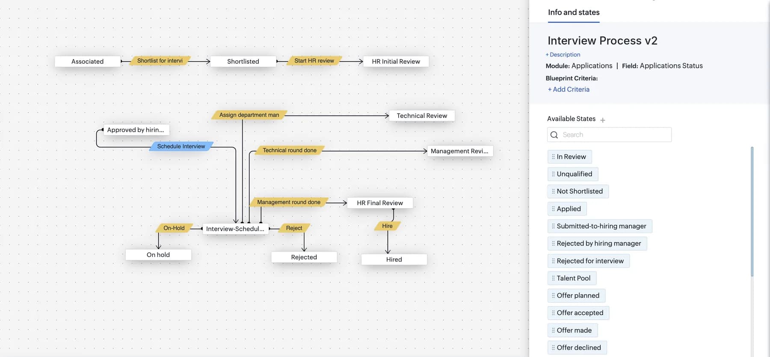Pick the Rejected by hiring manager state

click(597, 243)
